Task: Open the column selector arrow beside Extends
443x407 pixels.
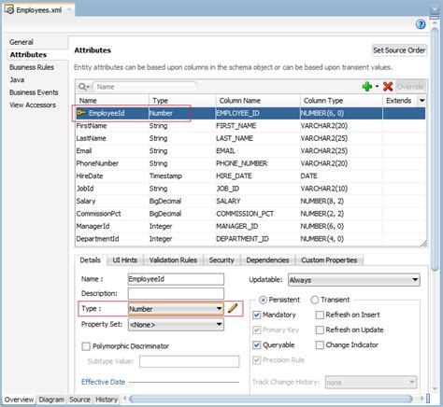Action: pyautogui.click(x=422, y=101)
